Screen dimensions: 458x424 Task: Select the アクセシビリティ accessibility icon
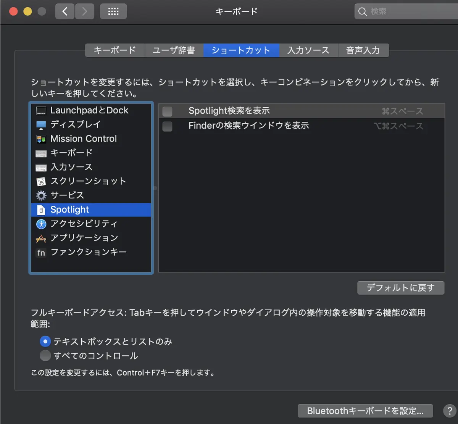coord(41,224)
